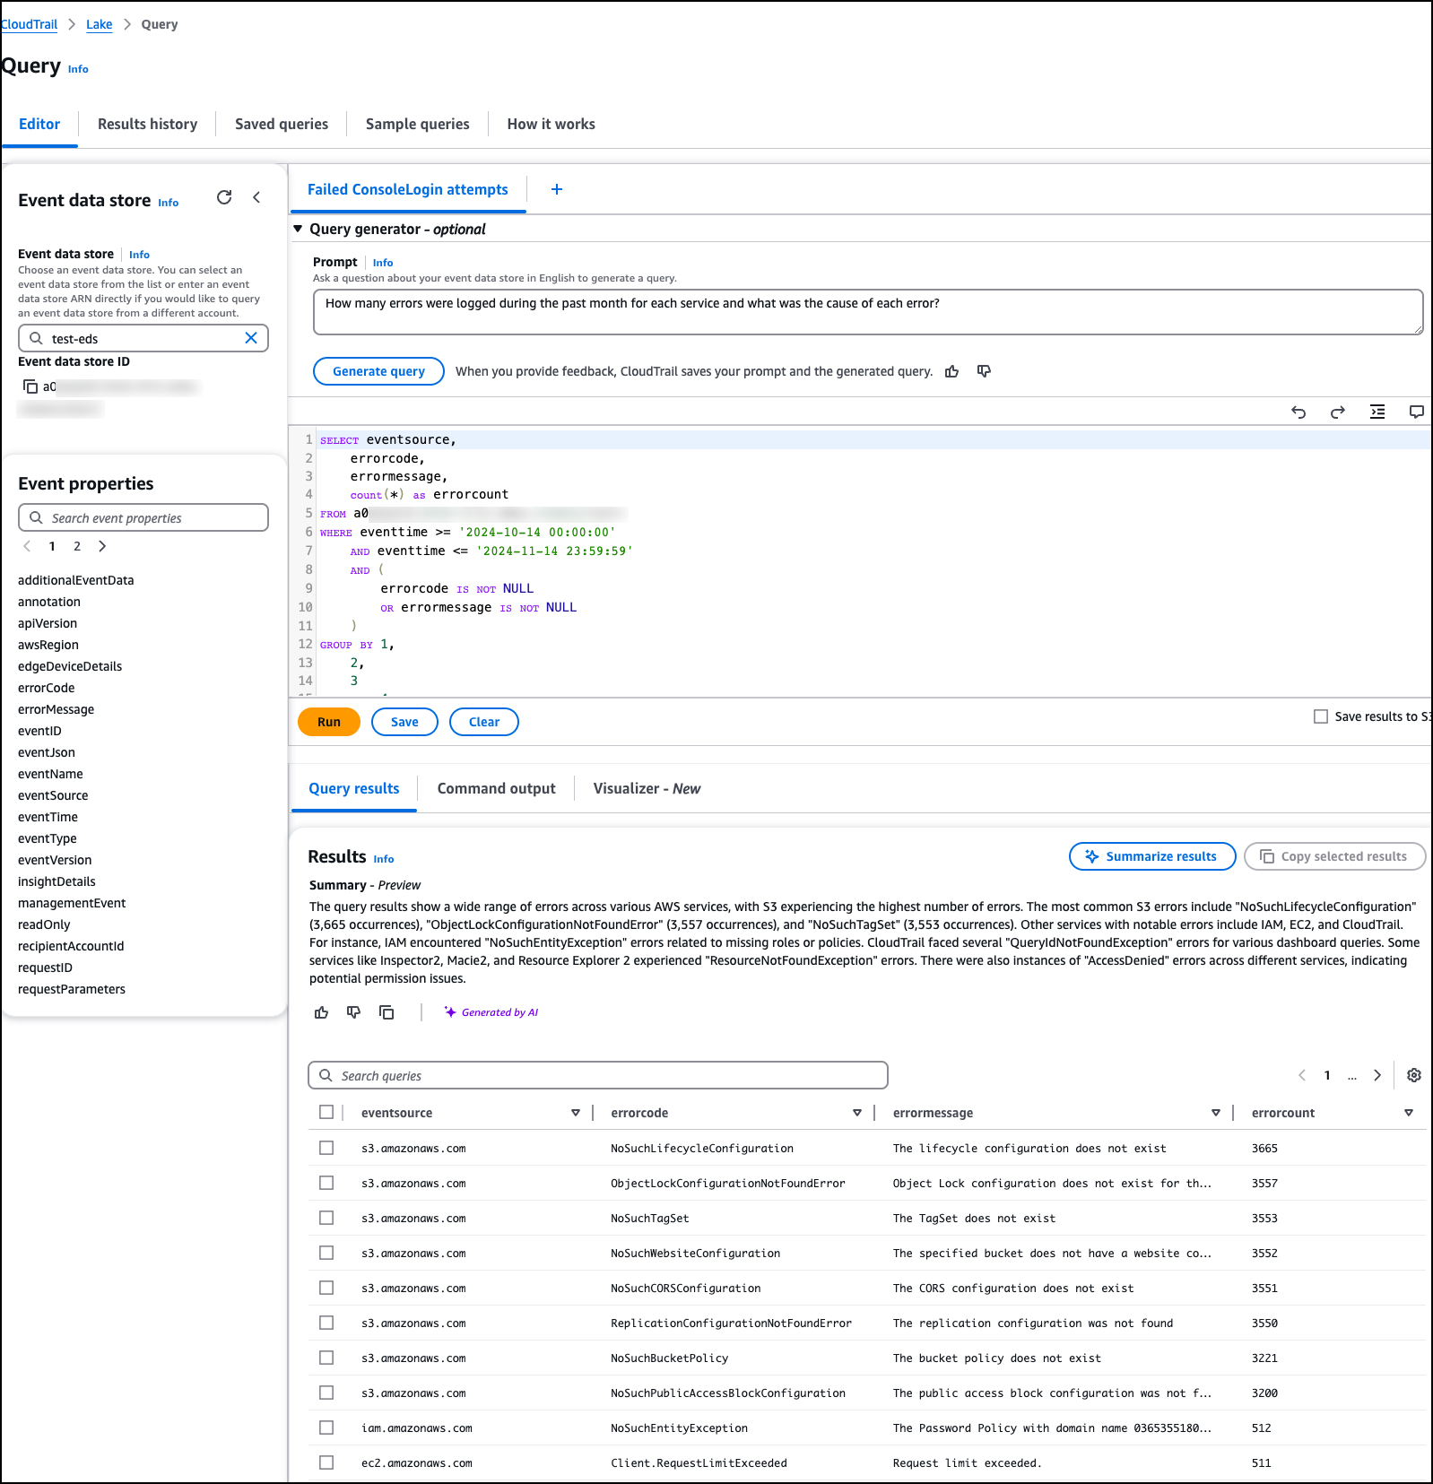Check the NoSuchCORSConfiguration row checkbox
The image size is (1433, 1484).
click(326, 1288)
